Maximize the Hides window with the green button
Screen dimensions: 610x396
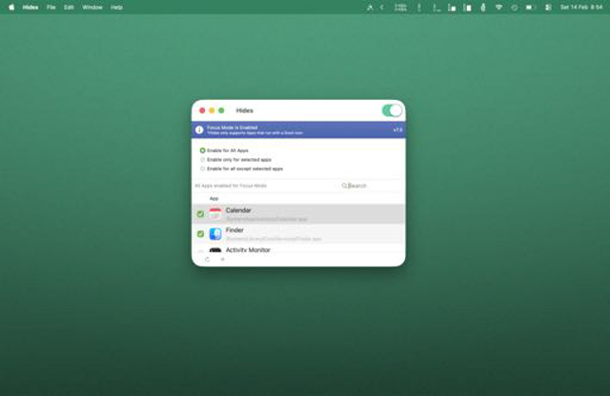(x=221, y=110)
